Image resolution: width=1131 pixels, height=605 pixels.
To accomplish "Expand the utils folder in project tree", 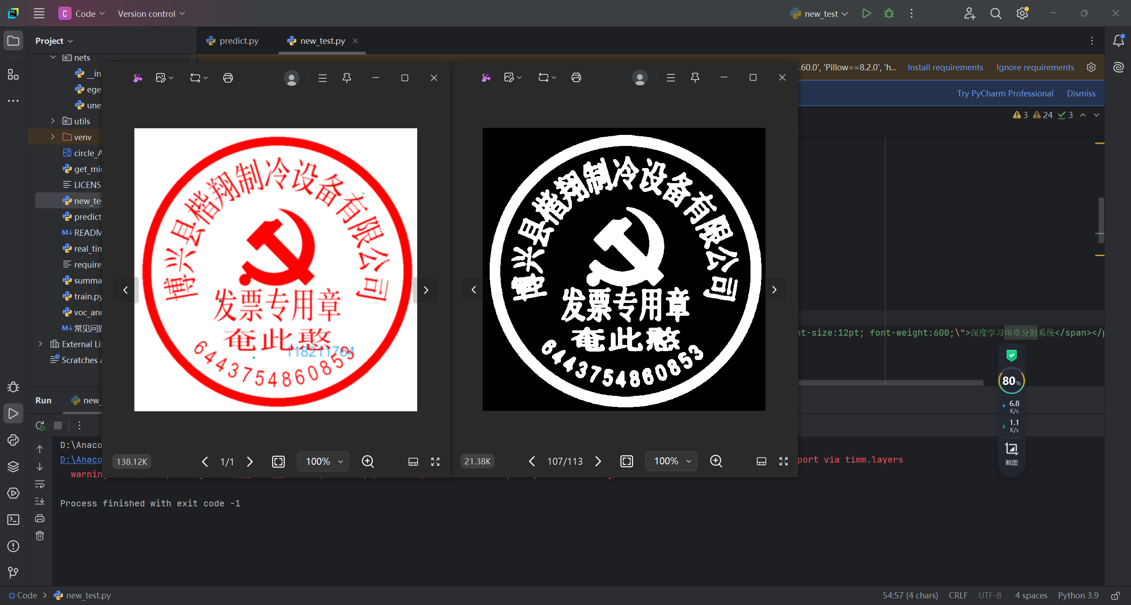I will coord(53,121).
